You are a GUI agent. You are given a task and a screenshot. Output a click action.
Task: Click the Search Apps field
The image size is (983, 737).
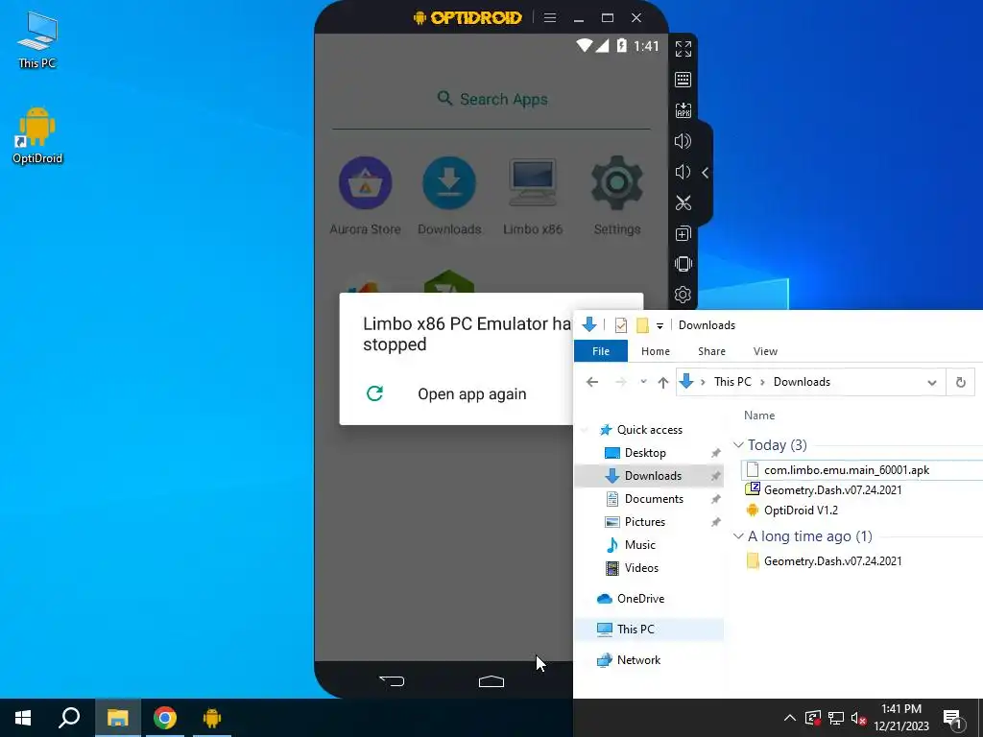click(491, 99)
